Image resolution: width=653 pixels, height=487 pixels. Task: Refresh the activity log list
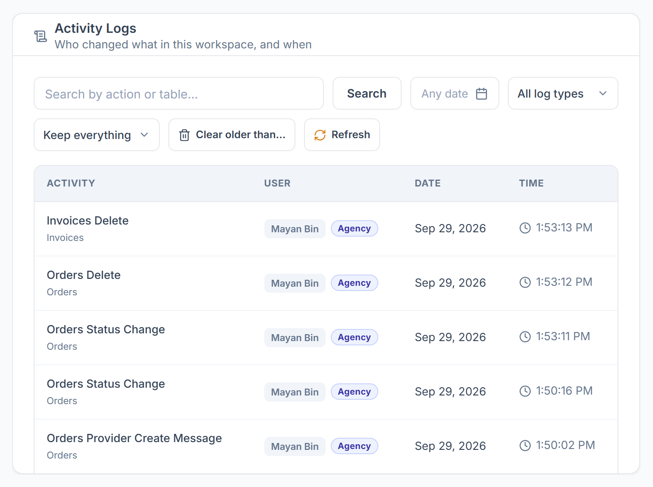(342, 135)
